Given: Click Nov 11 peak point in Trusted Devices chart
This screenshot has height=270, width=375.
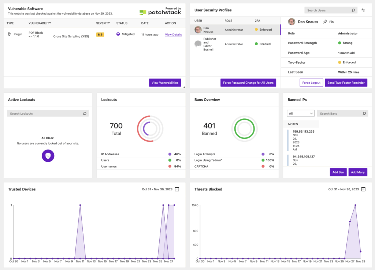Looking at the screenshot, I should click(x=80, y=205).
